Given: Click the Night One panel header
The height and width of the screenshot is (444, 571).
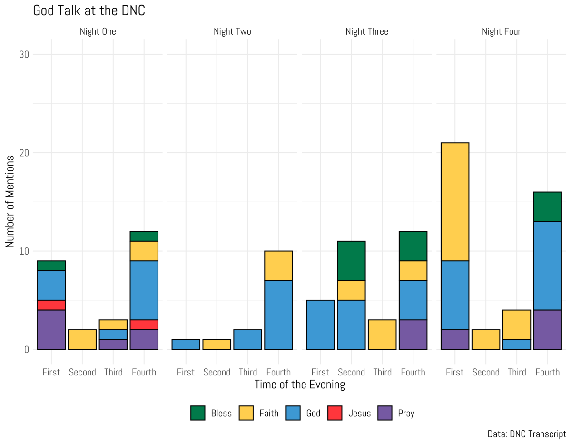Looking at the screenshot, I should [x=97, y=32].
